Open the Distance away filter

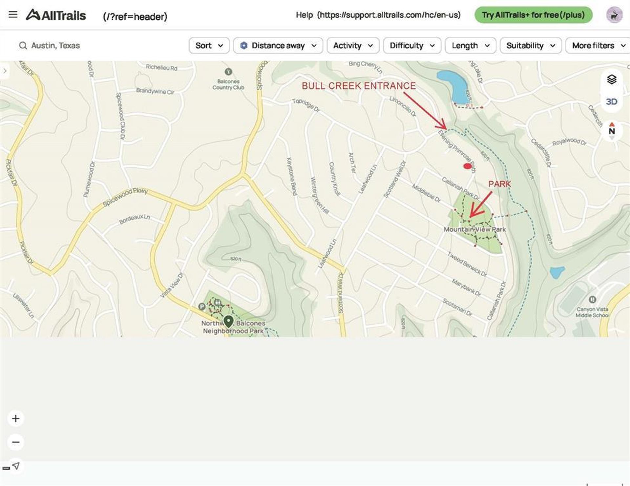tap(278, 46)
